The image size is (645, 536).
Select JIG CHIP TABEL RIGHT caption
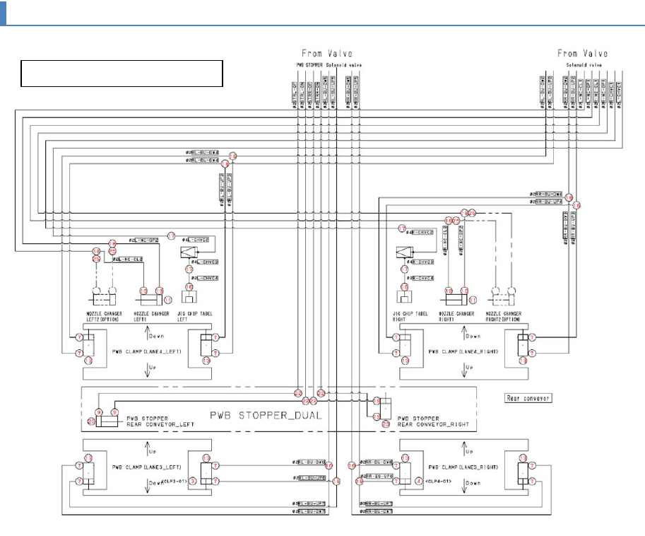tap(410, 317)
